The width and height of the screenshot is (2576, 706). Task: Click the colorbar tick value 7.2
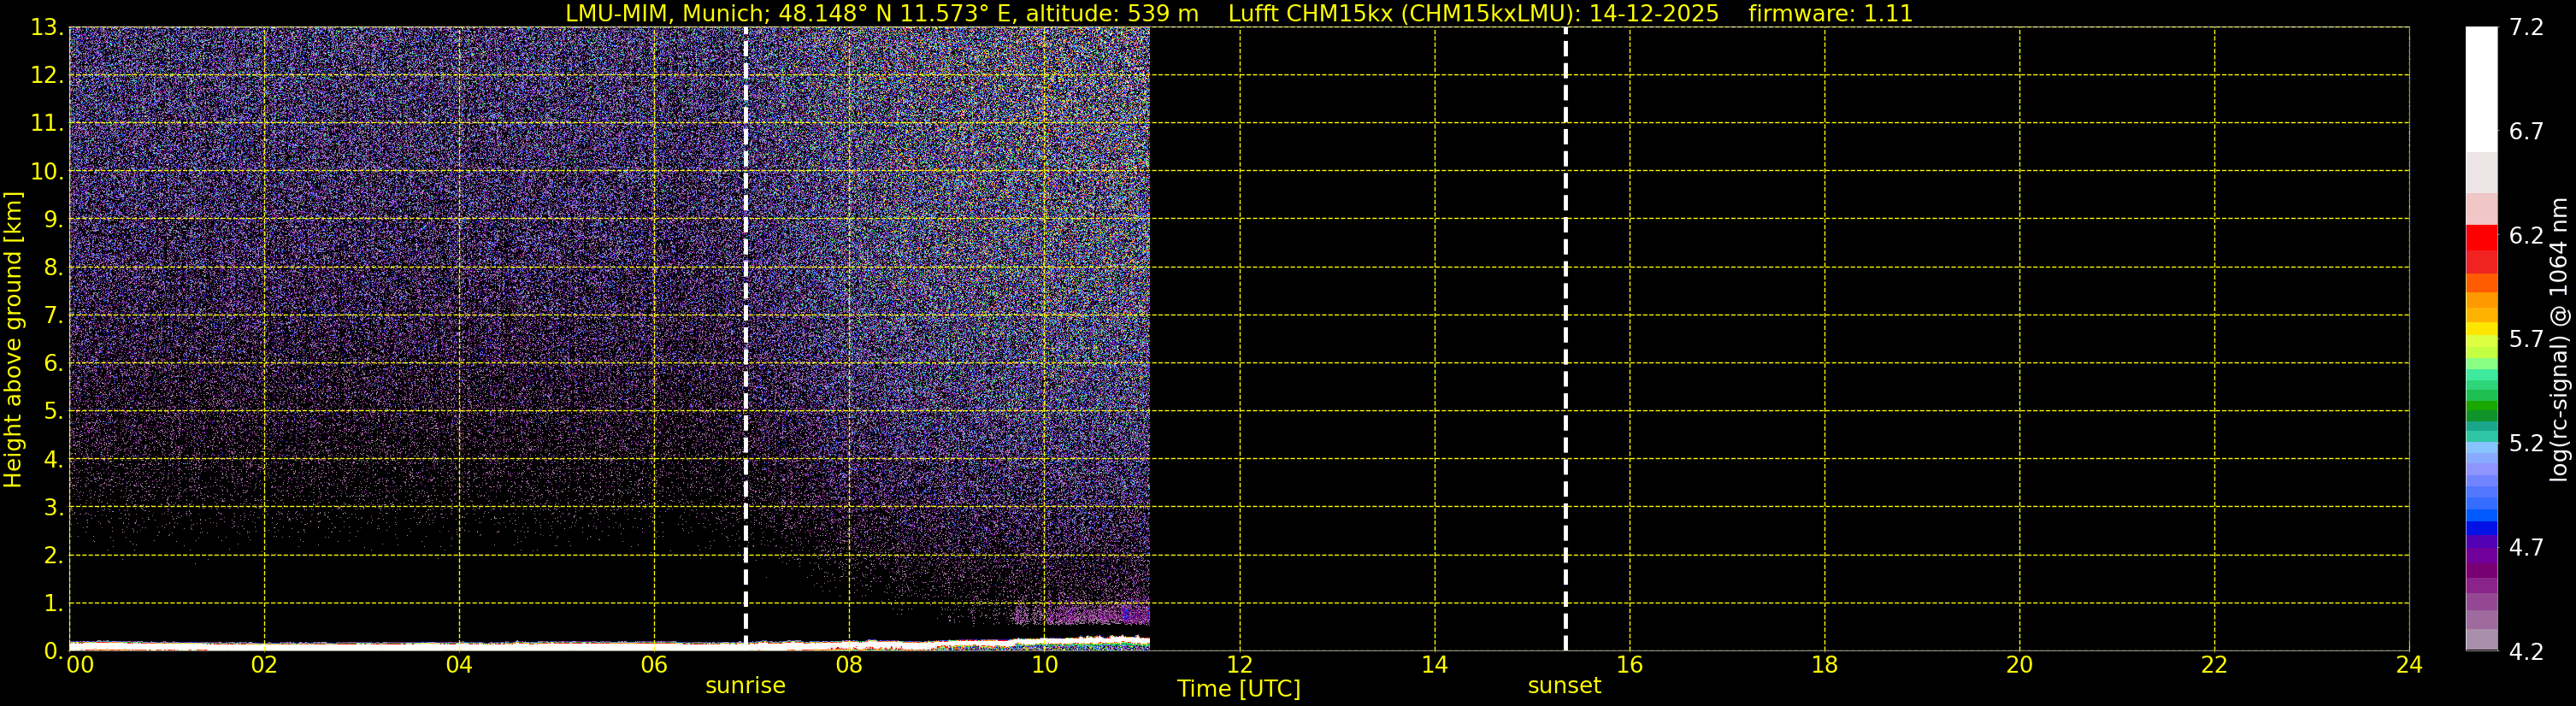pos(2526,28)
